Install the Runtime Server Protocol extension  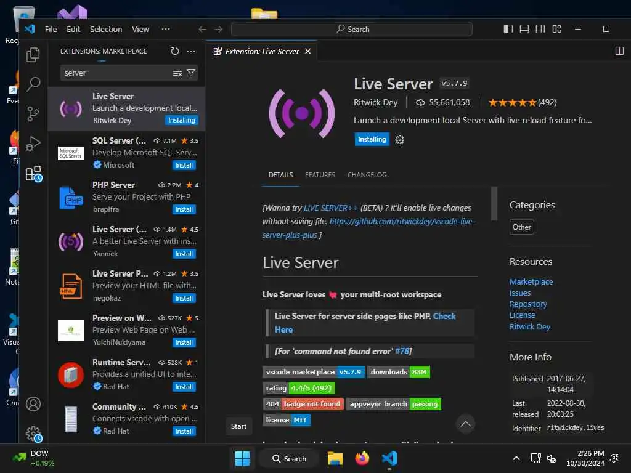184,387
